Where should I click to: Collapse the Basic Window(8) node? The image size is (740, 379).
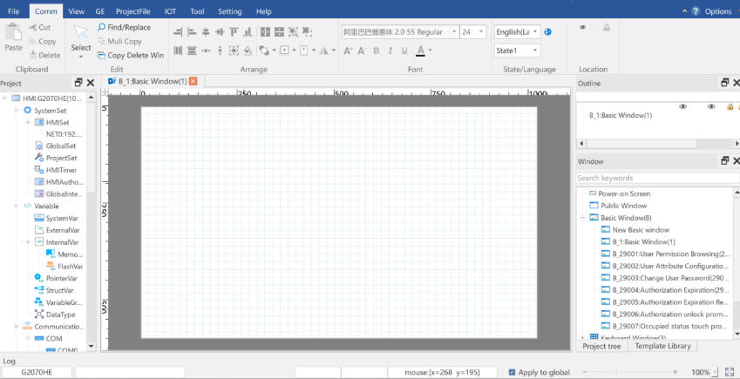click(x=582, y=218)
